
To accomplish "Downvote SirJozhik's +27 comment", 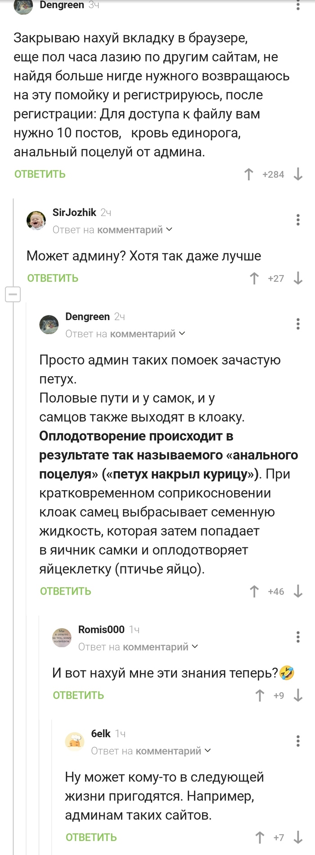I will coord(298,279).
